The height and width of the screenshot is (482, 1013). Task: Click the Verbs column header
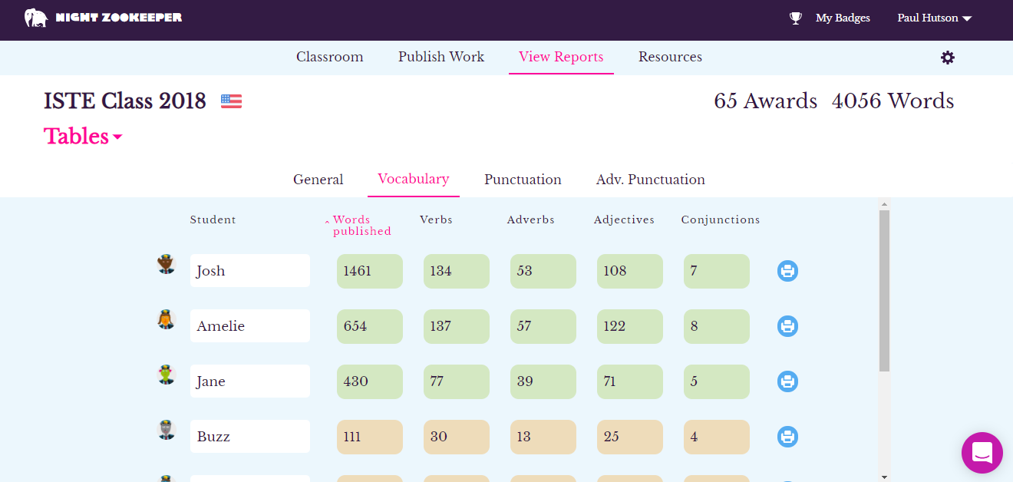pyautogui.click(x=436, y=220)
